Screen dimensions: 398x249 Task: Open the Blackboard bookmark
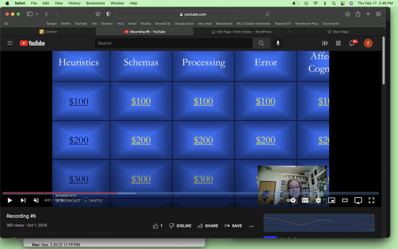224,23
